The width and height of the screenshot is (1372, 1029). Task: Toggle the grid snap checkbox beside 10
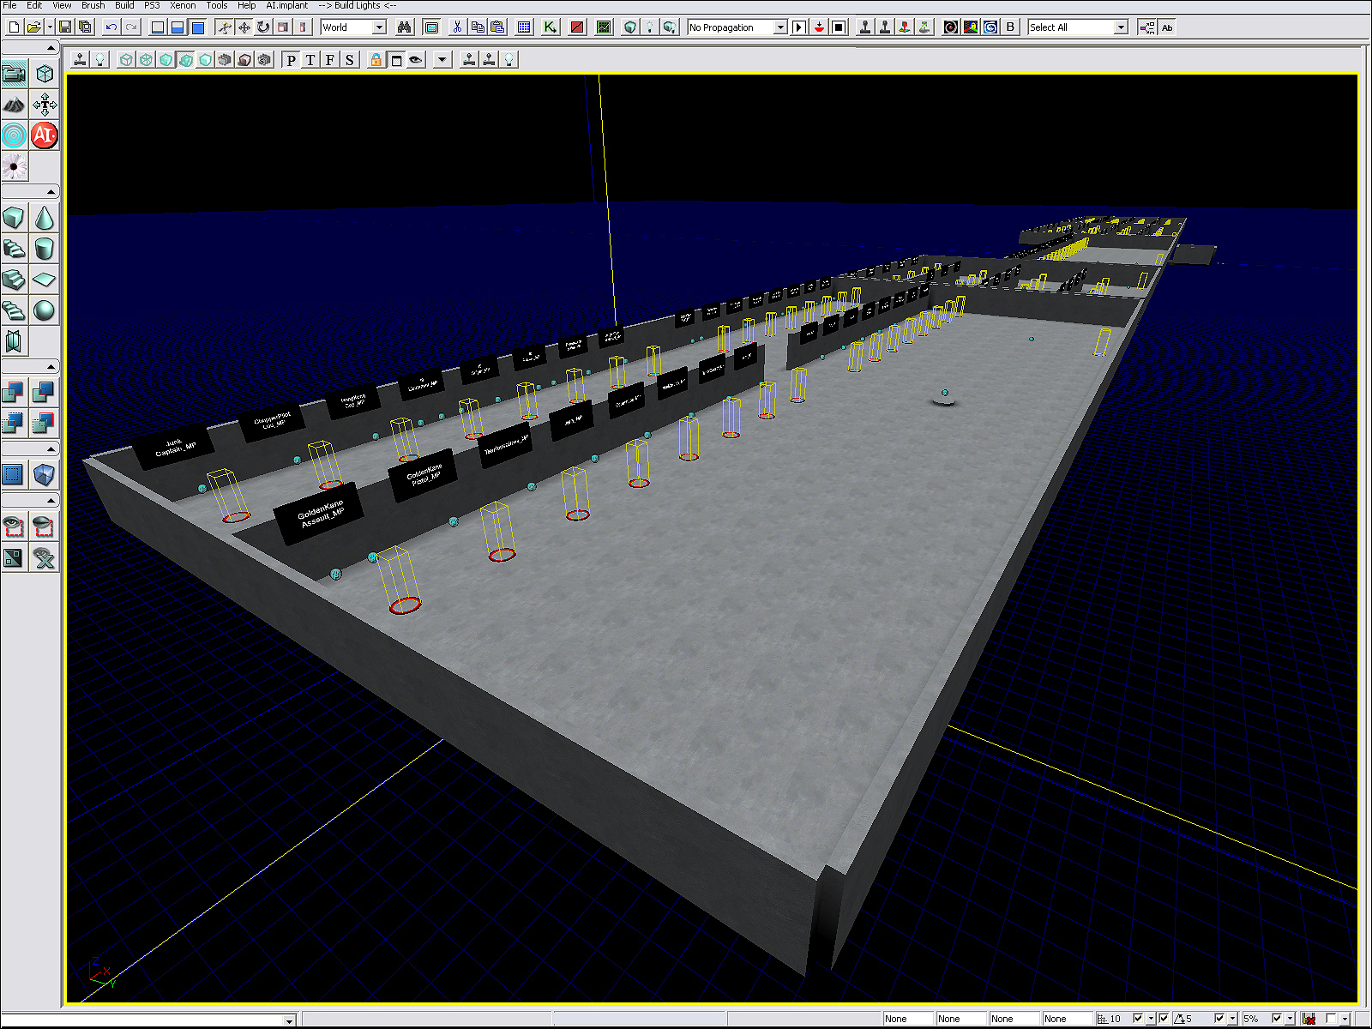point(1138,1019)
